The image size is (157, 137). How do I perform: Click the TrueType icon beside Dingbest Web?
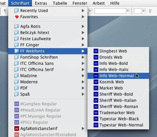(96, 51)
